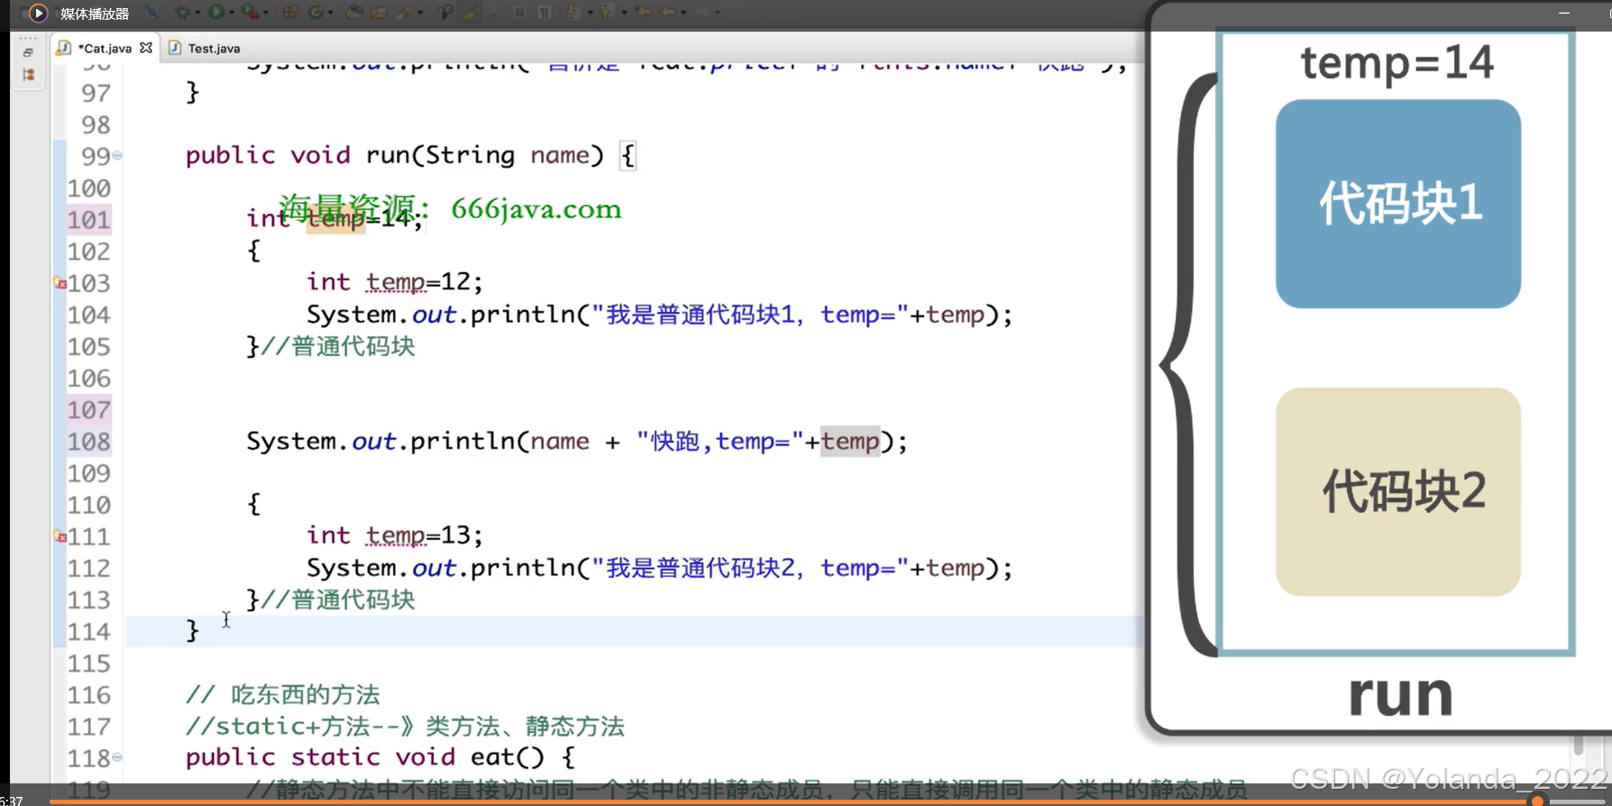Click the temp=14 label in the diagram
This screenshot has width=1612, height=806.
1397,62
